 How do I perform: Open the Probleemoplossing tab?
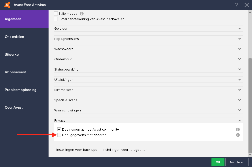point(21,90)
